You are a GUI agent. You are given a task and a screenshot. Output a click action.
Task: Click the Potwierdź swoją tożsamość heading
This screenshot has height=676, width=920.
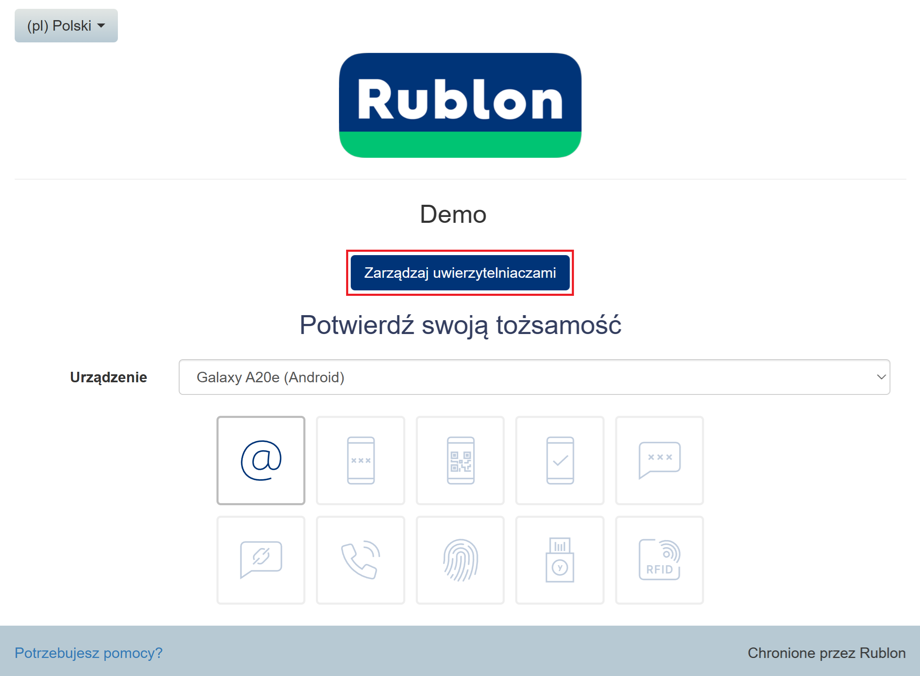(460, 325)
